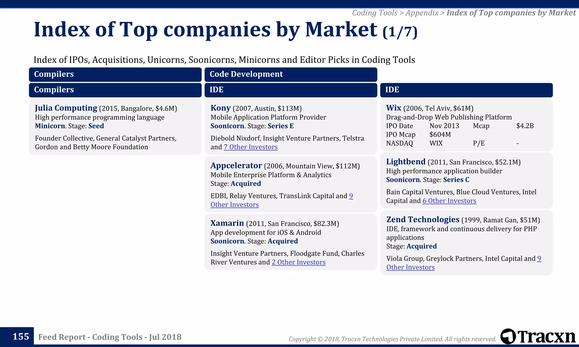Click Lightbend's High performance application builder text

[x=444, y=171]
